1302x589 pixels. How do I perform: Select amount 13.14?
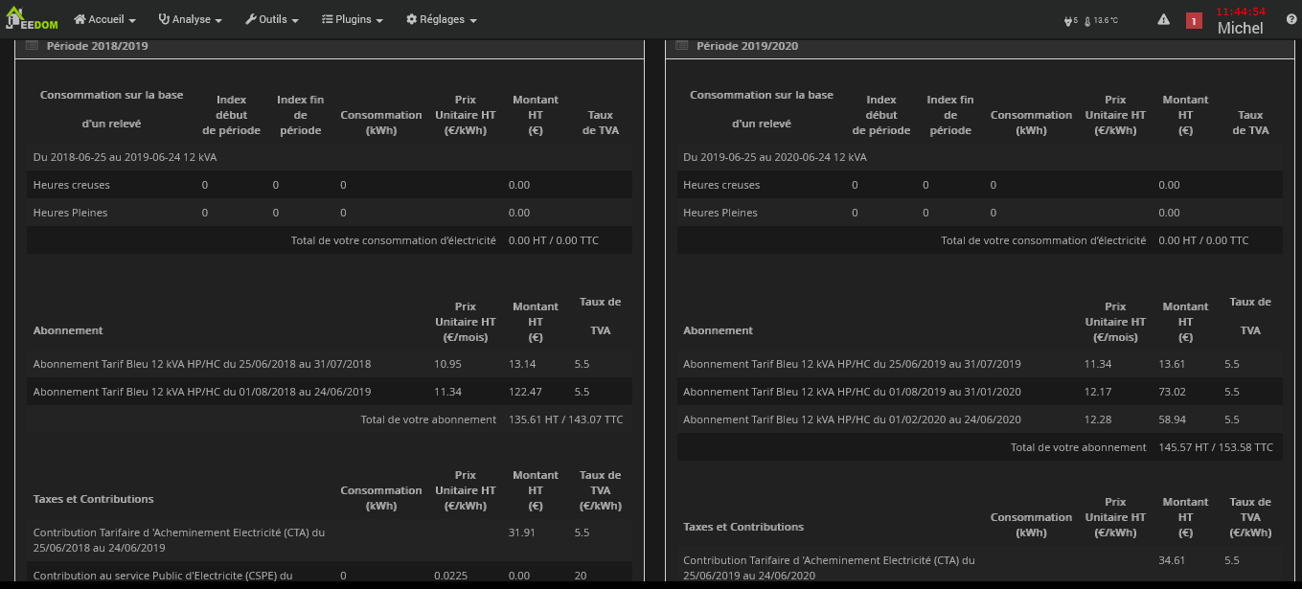point(522,364)
